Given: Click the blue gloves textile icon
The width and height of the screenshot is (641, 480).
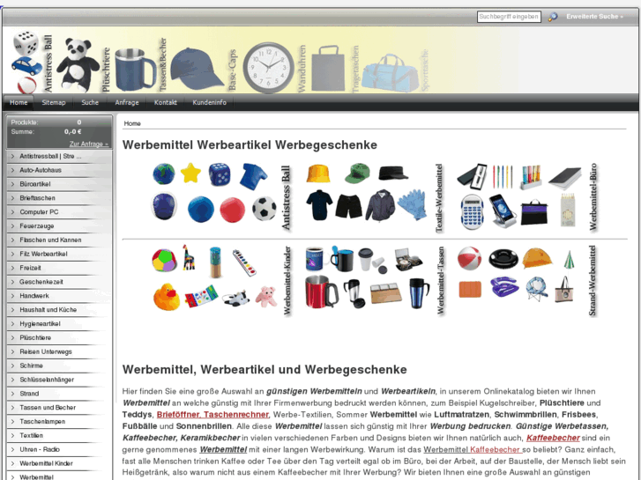Looking at the screenshot, I should tap(412, 204).
